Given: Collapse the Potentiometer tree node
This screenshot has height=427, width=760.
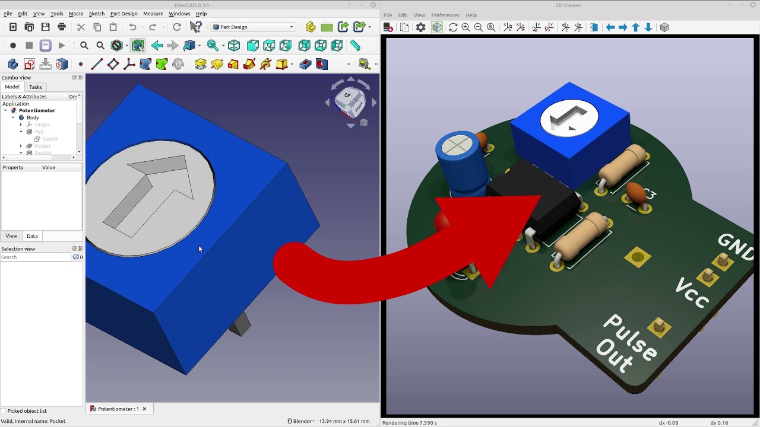Looking at the screenshot, I should point(5,110).
